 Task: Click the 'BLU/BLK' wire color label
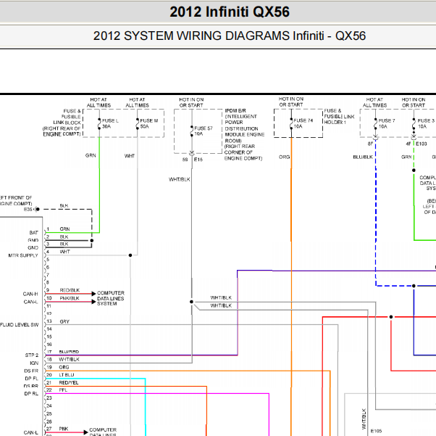[363, 157]
